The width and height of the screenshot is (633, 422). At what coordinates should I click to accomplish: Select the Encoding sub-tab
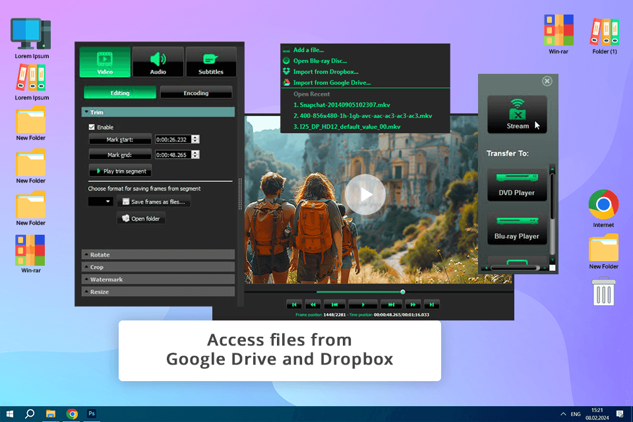pos(196,92)
